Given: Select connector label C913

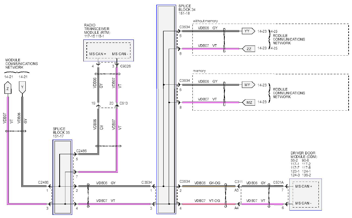Looking at the screenshot, I should click(124, 103).
